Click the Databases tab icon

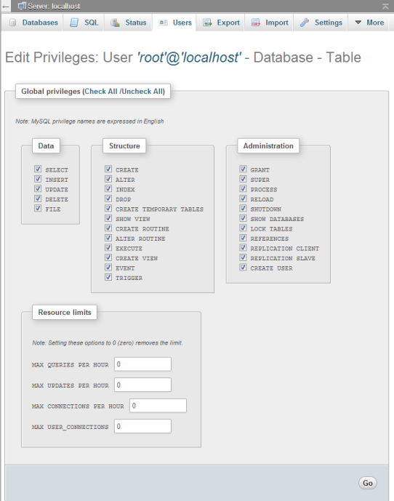click(x=12, y=23)
